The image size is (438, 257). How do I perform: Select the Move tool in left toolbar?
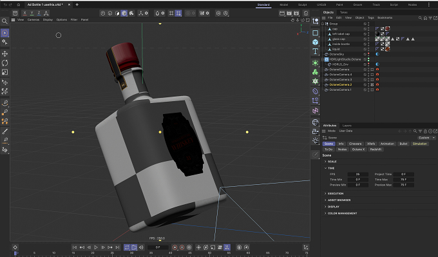coord(5,53)
